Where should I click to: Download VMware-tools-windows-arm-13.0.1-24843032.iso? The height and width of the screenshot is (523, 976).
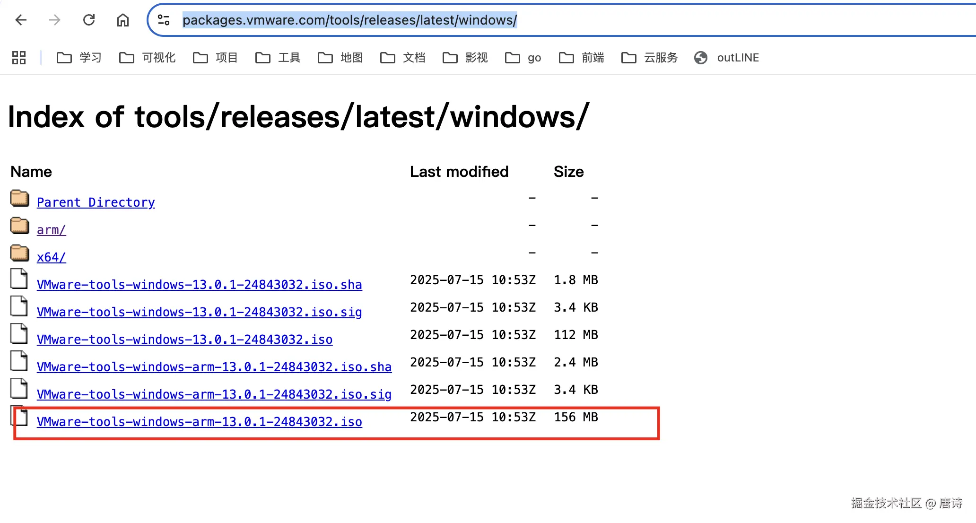(x=199, y=422)
